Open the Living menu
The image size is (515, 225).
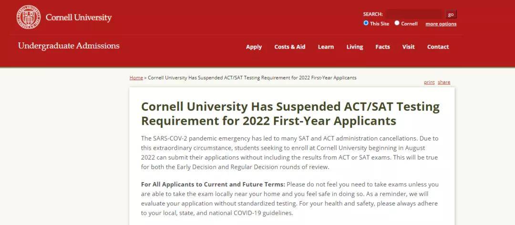coord(355,47)
